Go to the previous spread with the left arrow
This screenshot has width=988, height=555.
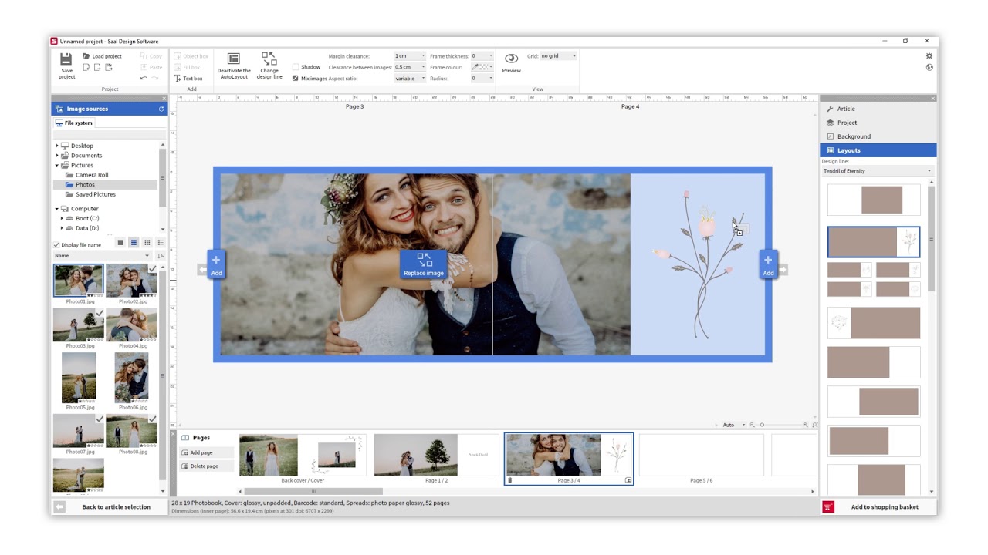click(x=202, y=270)
